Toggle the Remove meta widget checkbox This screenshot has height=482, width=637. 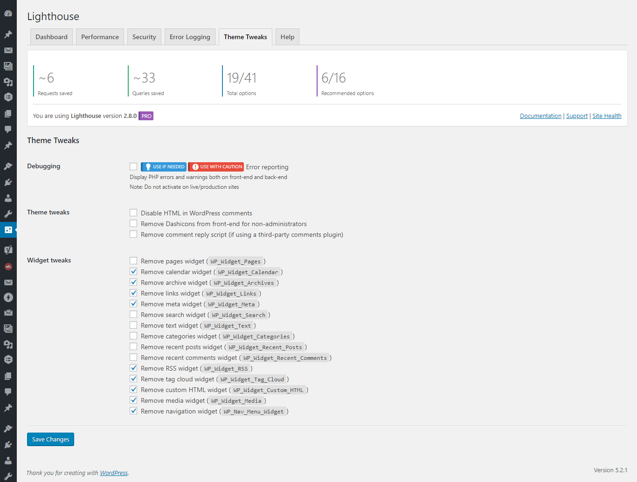tap(133, 303)
